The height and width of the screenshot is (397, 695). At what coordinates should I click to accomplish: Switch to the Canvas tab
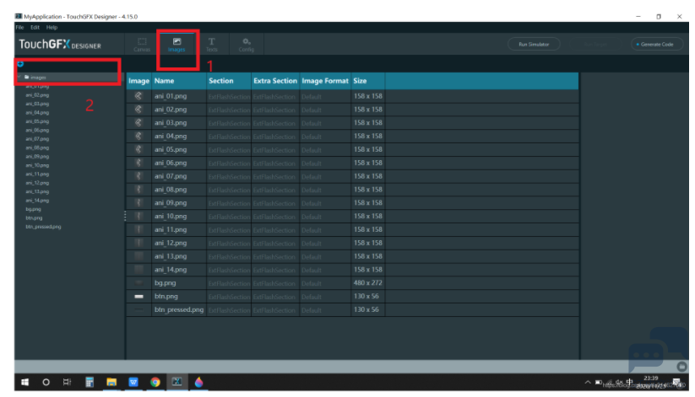[x=142, y=45]
